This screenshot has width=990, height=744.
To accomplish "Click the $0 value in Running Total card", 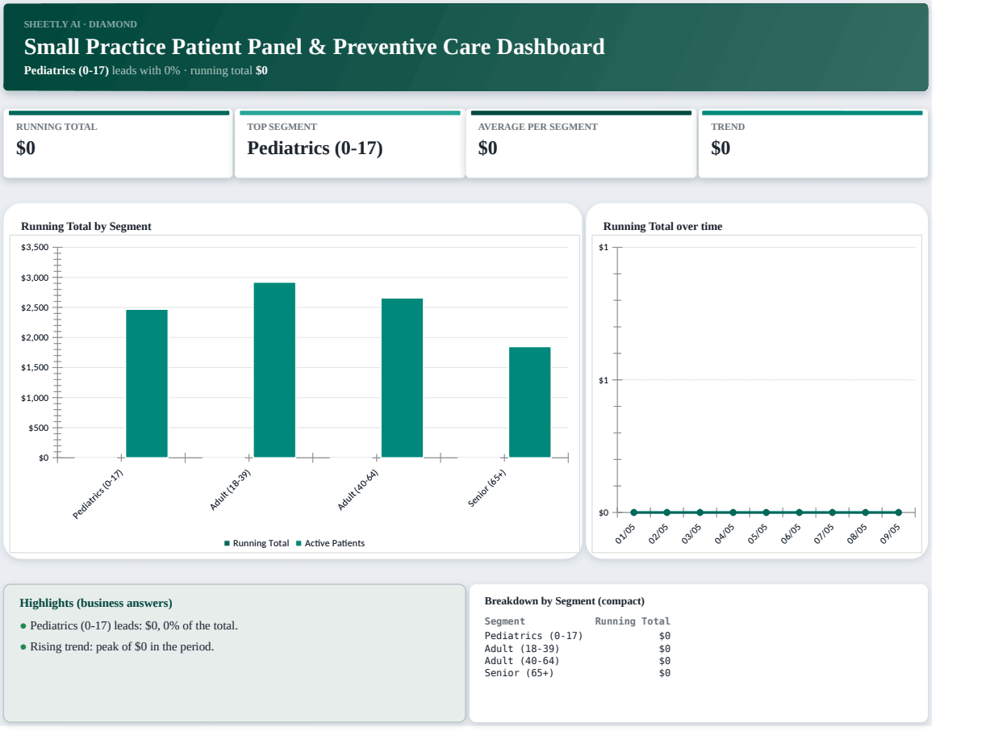I will (x=26, y=148).
